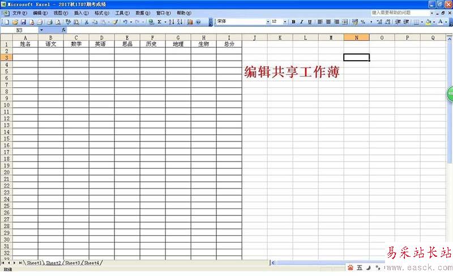Open the 数据 (Data) menu

[x=143, y=13]
